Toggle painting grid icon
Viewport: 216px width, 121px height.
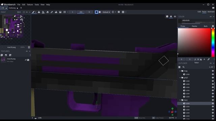[123, 12]
